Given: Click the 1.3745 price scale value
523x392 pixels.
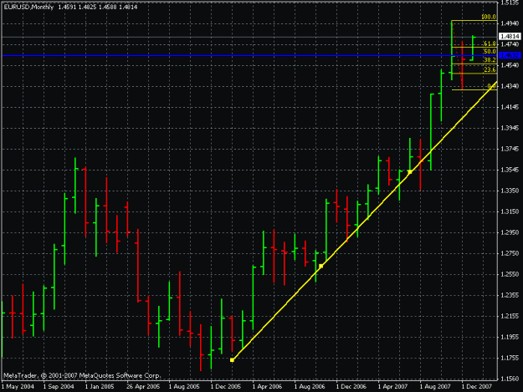Looking at the screenshot, I should pos(510,150).
